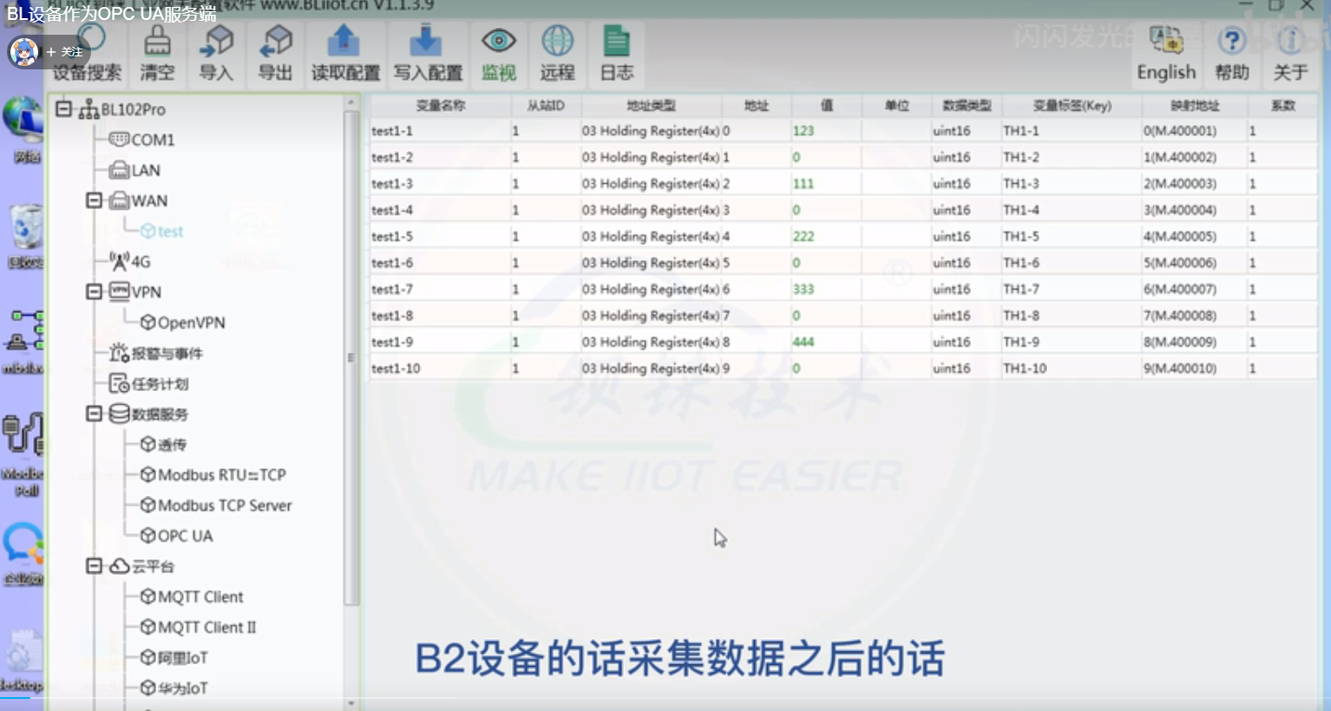Open the Help (帮助) question mark icon
Screen dimensions: 1331x711
point(1231,54)
